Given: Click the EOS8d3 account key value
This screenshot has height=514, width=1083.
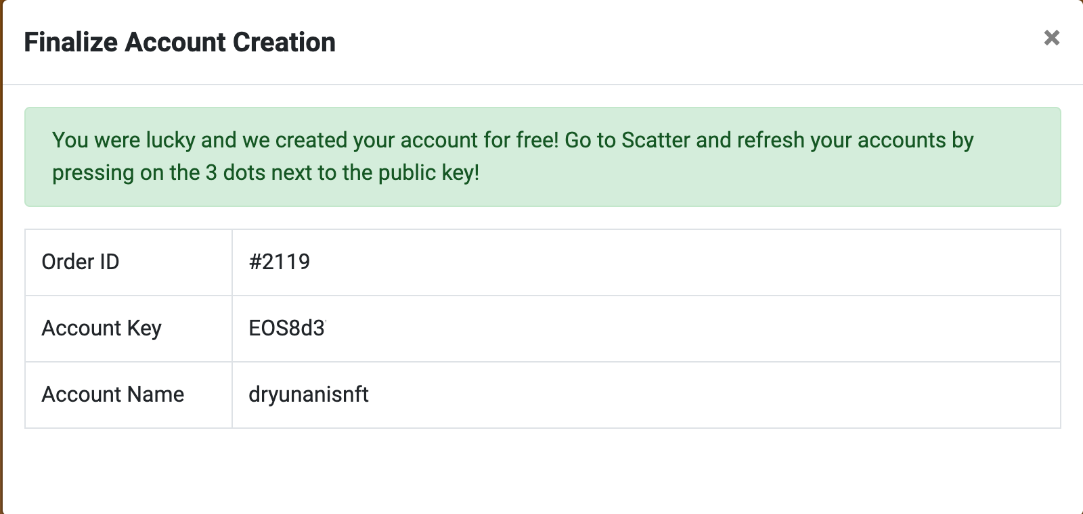Looking at the screenshot, I should click(x=286, y=328).
